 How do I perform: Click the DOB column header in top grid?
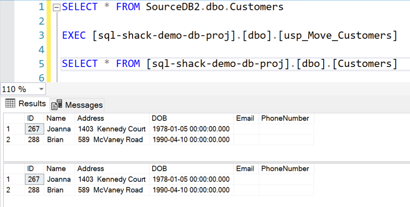pyautogui.click(x=159, y=118)
